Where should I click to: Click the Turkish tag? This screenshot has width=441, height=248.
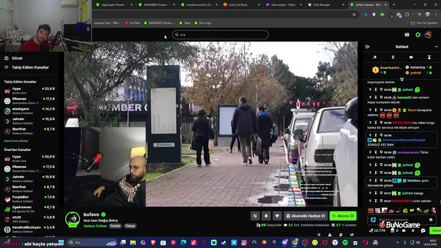pyautogui.click(x=115, y=226)
